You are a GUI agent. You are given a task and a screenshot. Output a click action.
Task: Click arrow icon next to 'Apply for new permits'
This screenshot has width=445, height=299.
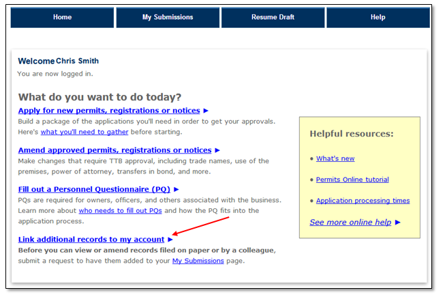coord(206,111)
